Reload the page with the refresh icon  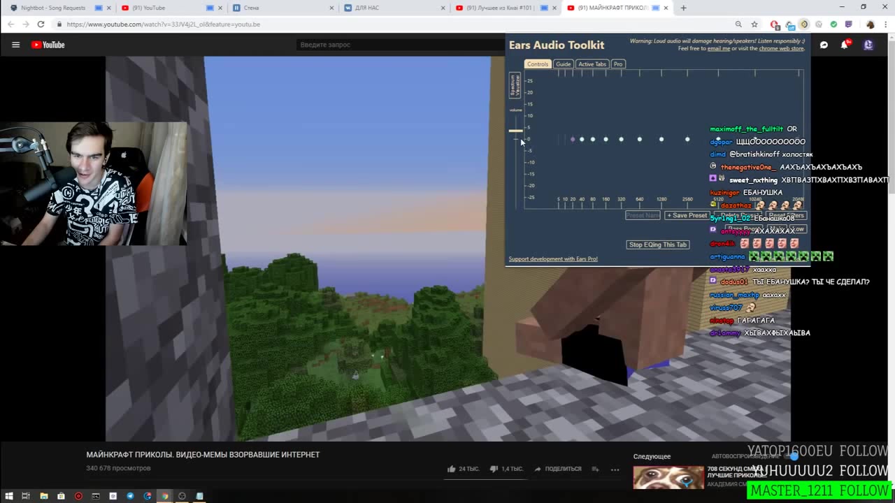coord(41,24)
